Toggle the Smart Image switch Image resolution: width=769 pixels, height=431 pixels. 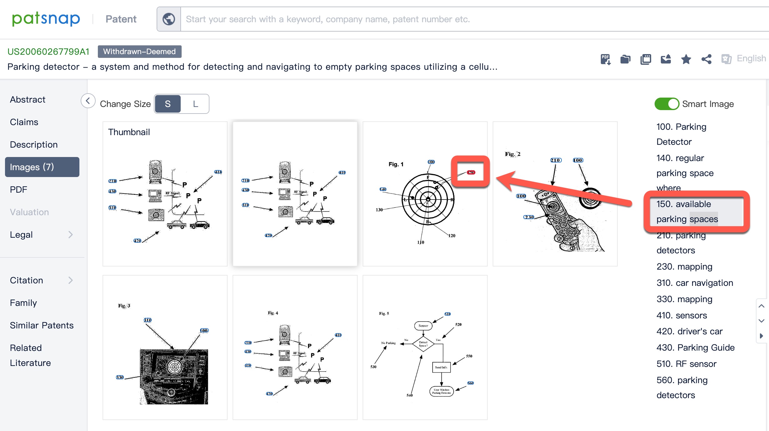(666, 104)
